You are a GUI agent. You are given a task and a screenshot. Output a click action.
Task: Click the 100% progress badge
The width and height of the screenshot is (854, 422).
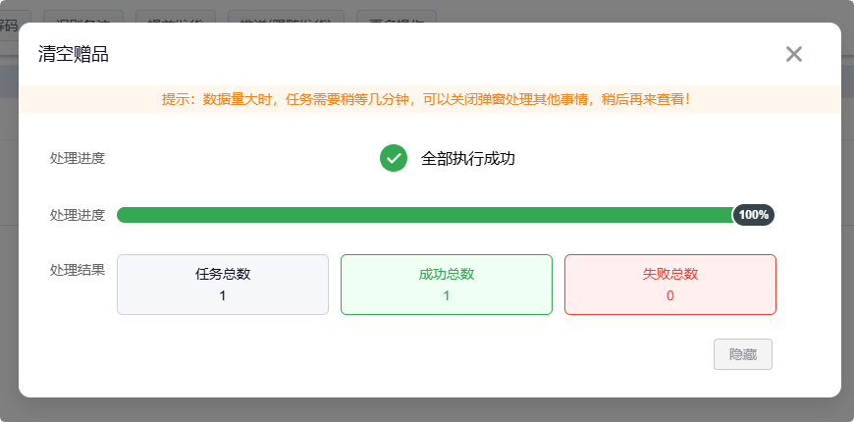click(x=754, y=215)
